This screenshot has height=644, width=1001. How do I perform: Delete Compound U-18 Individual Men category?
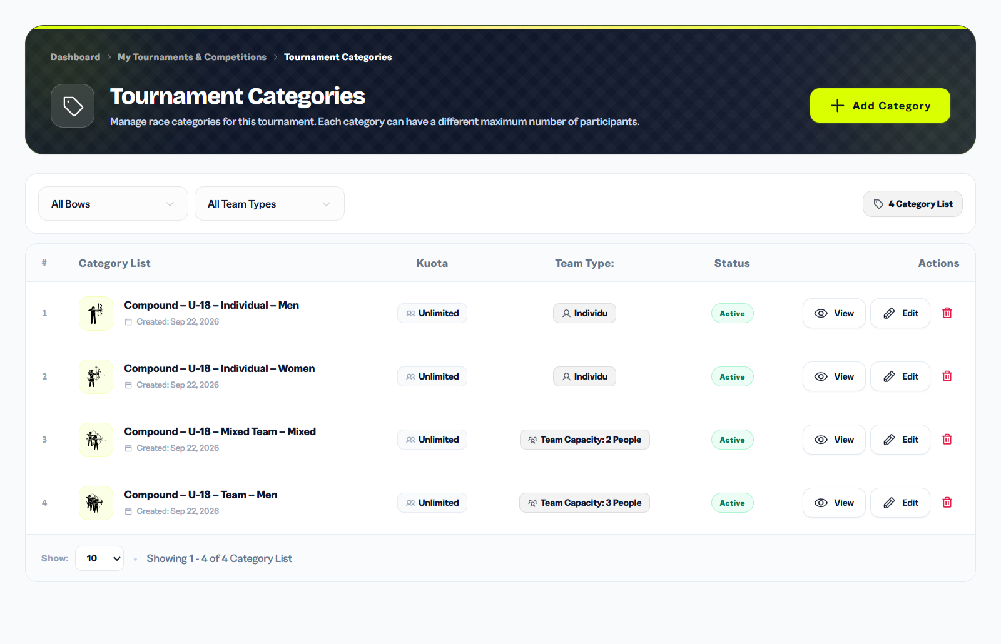[947, 313]
